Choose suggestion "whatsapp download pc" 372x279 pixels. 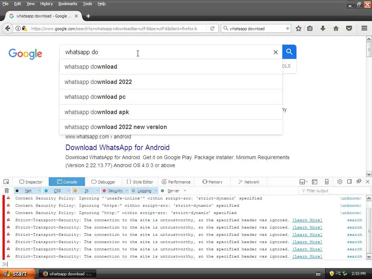pos(171,97)
